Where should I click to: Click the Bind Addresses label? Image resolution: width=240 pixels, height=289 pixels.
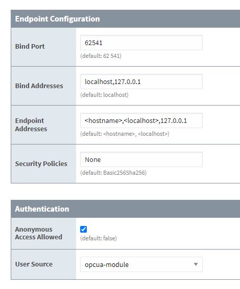[39, 86]
